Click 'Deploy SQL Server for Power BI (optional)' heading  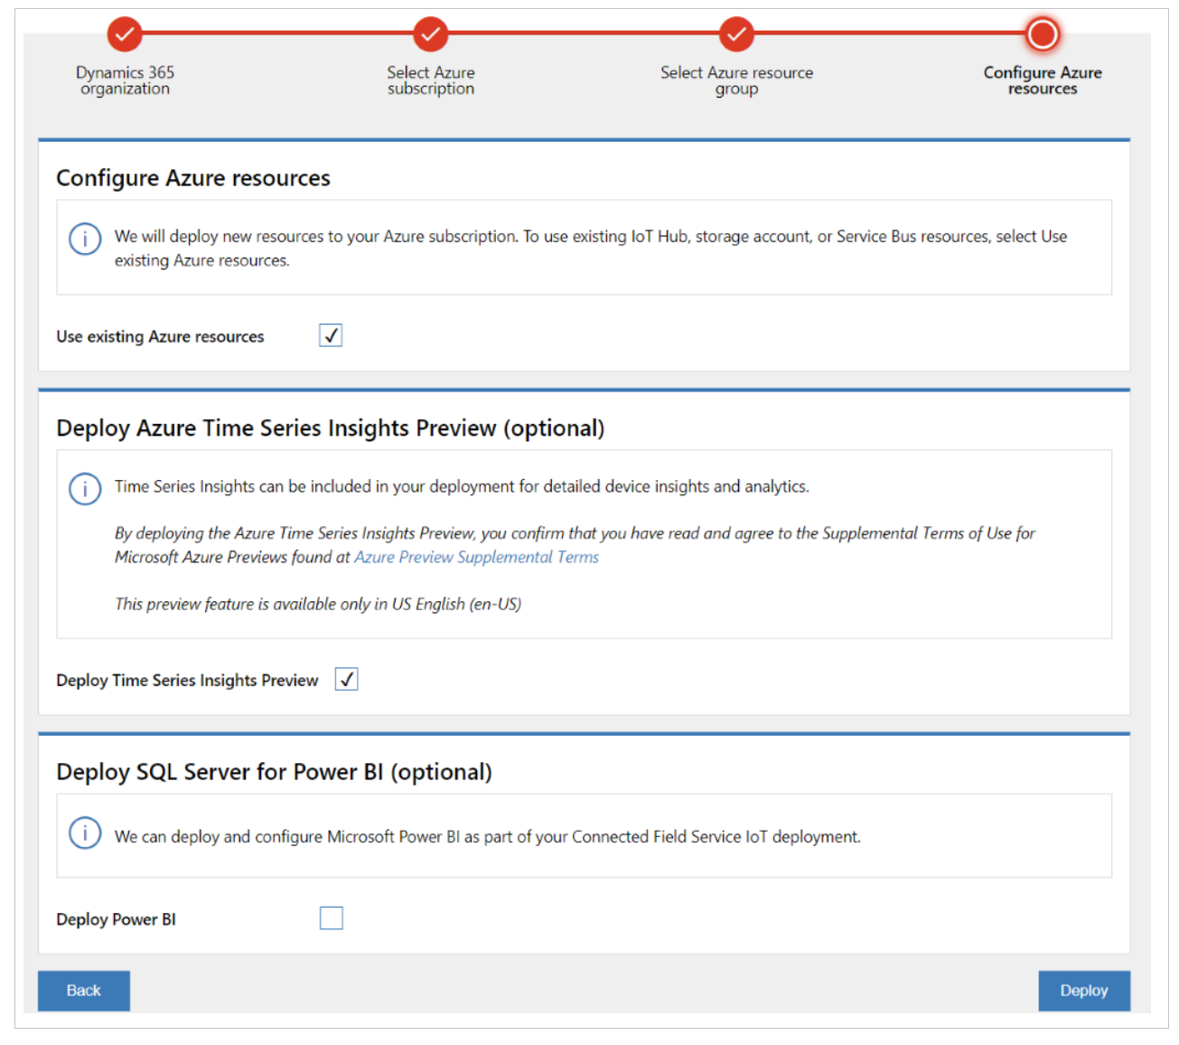pyautogui.click(x=275, y=772)
